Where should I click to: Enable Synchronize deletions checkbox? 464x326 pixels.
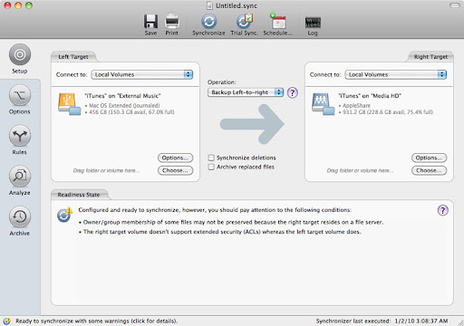[211, 158]
